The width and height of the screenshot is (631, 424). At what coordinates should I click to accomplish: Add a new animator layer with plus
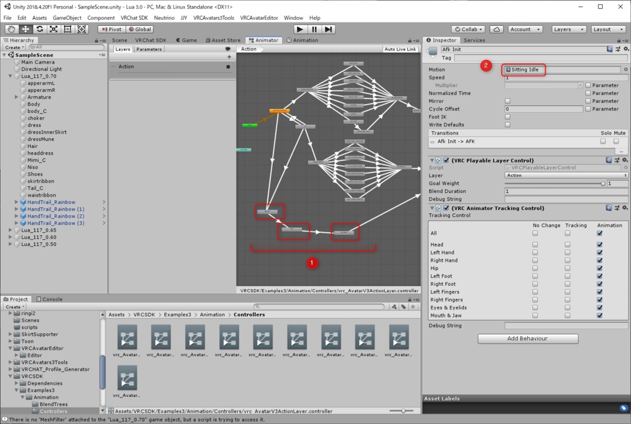click(229, 57)
